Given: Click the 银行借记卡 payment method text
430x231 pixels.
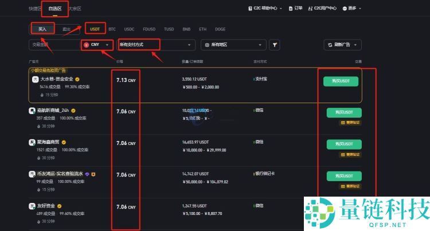Looking at the screenshot, I should point(265,174).
